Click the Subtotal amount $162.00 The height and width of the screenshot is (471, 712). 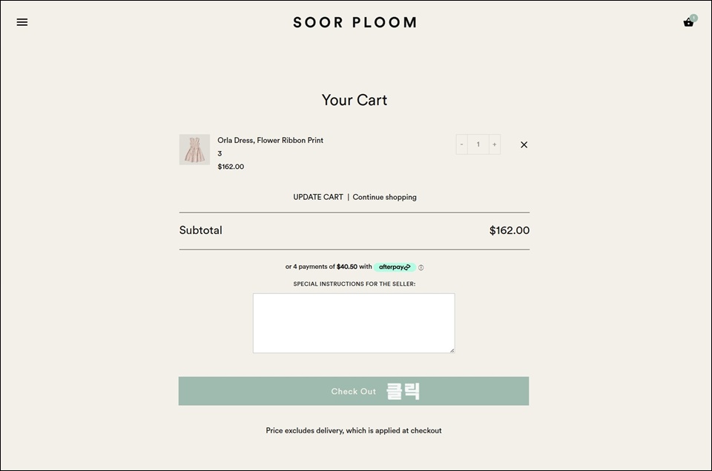509,230
